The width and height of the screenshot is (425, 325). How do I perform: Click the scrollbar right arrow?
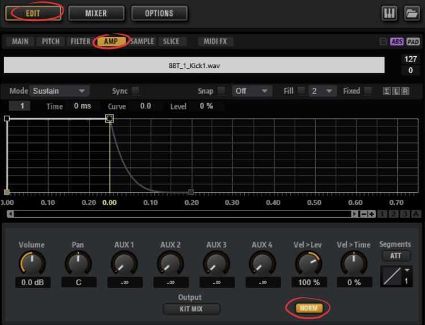pyautogui.click(x=354, y=214)
